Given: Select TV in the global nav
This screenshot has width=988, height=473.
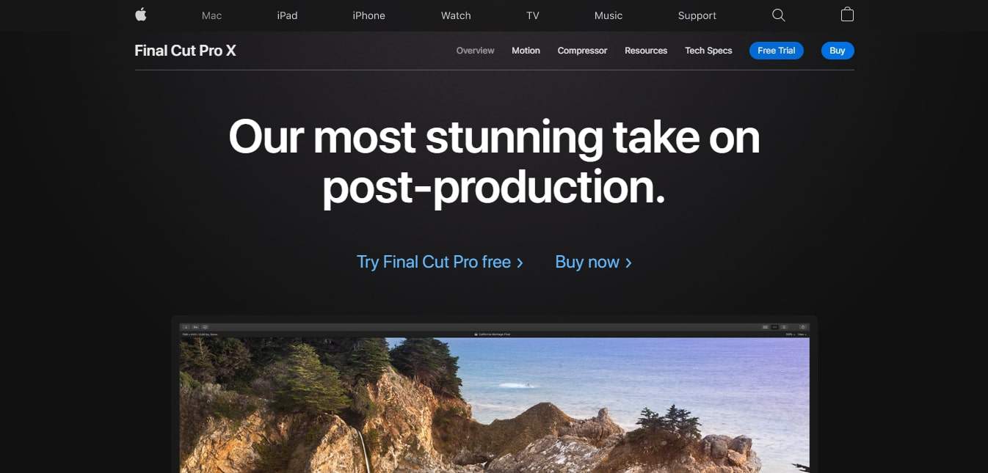Looking at the screenshot, I should [533, 15].
